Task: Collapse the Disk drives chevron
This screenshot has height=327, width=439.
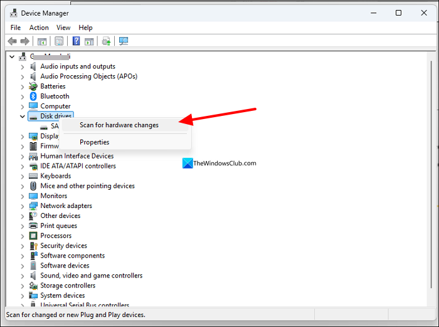Action: pyautogui.click(x=23, y=117)
